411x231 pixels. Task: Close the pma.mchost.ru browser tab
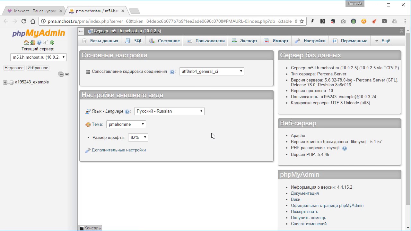(x=123, y=11)
